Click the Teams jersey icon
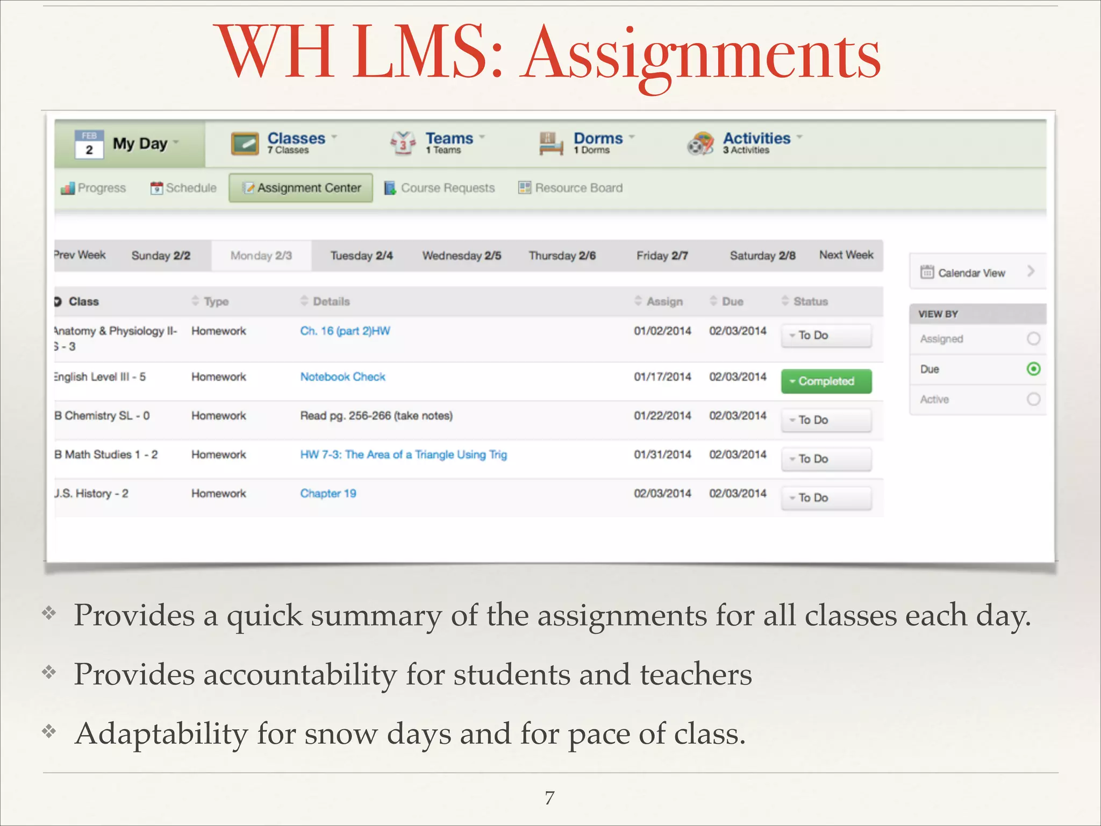Image resolution: width=1101 pixels, height=826 pixels. (x=403, y=144)
